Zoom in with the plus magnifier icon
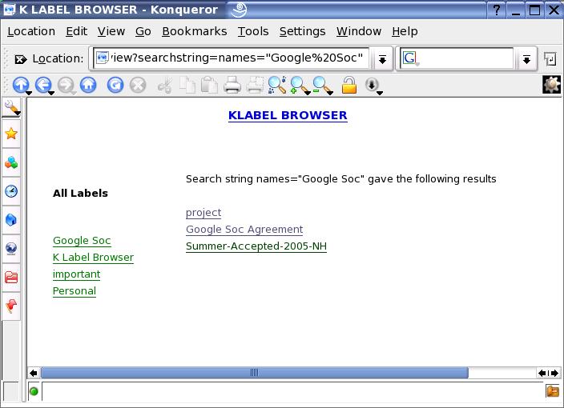The width and height of the screenshot is (564, 408). point(299,86)
